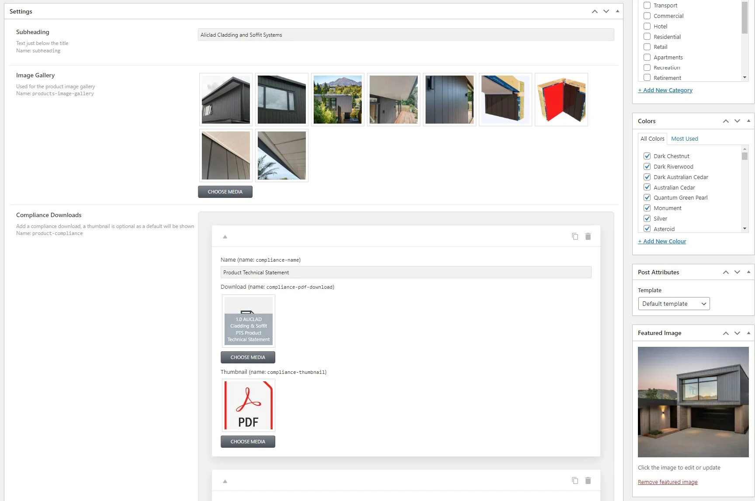
Task: Move Featured Image panel down
Action: tap(737, 333)
